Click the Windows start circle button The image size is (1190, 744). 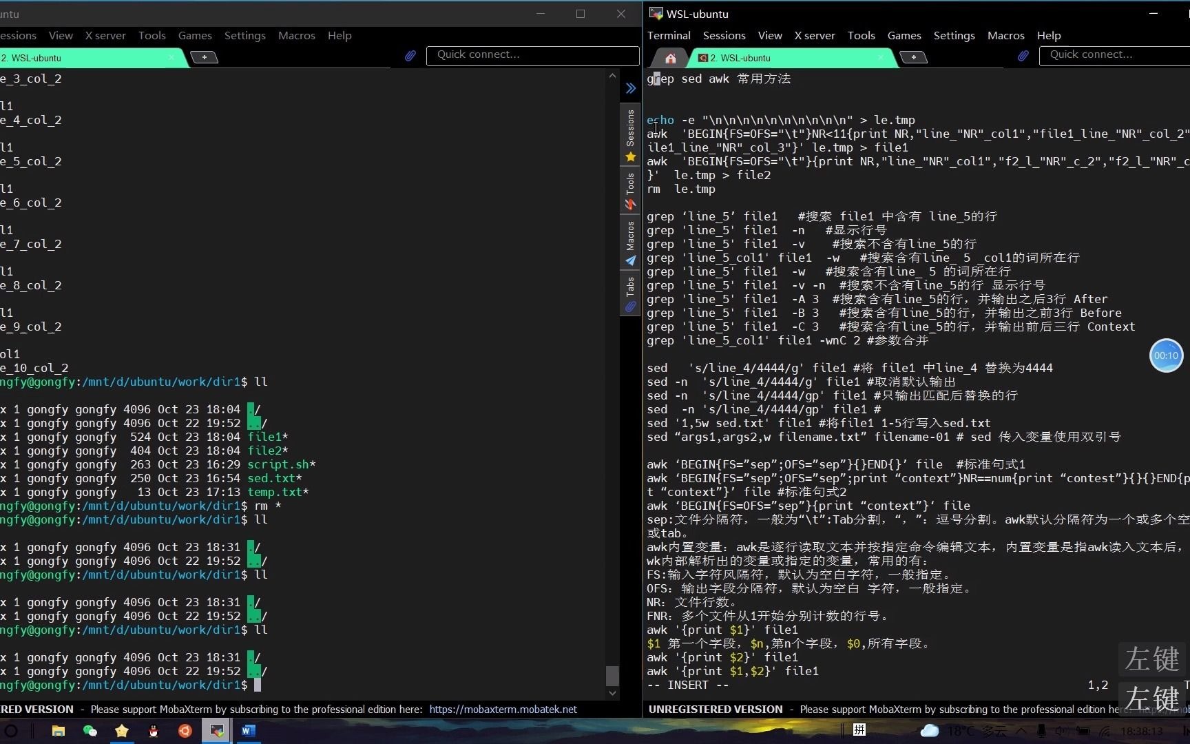point(11,731)
